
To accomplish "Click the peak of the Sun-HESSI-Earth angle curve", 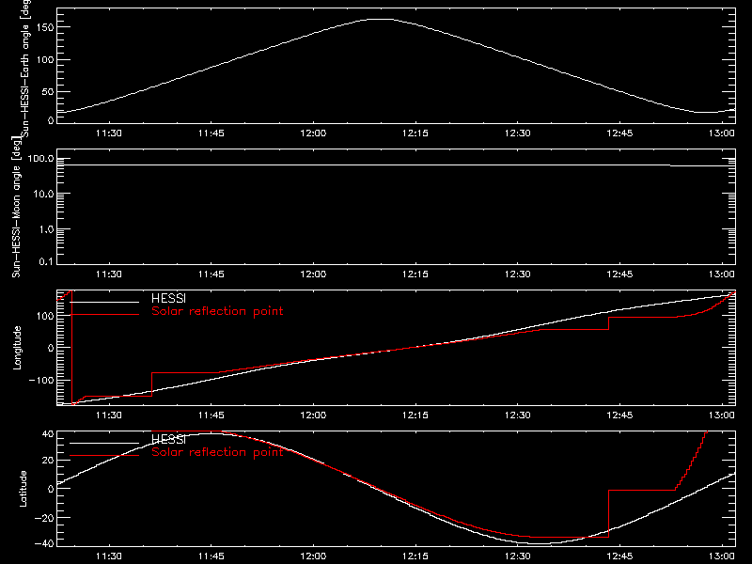I will pyautogui.click(x=382, y=19).
